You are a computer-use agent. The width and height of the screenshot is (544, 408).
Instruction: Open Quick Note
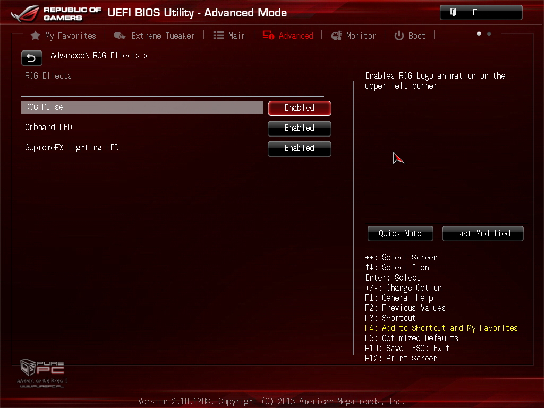[401, 234]
